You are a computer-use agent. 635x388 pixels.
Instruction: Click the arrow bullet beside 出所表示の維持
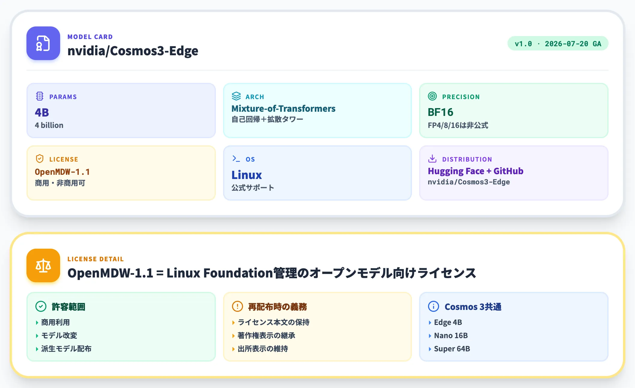233,349
